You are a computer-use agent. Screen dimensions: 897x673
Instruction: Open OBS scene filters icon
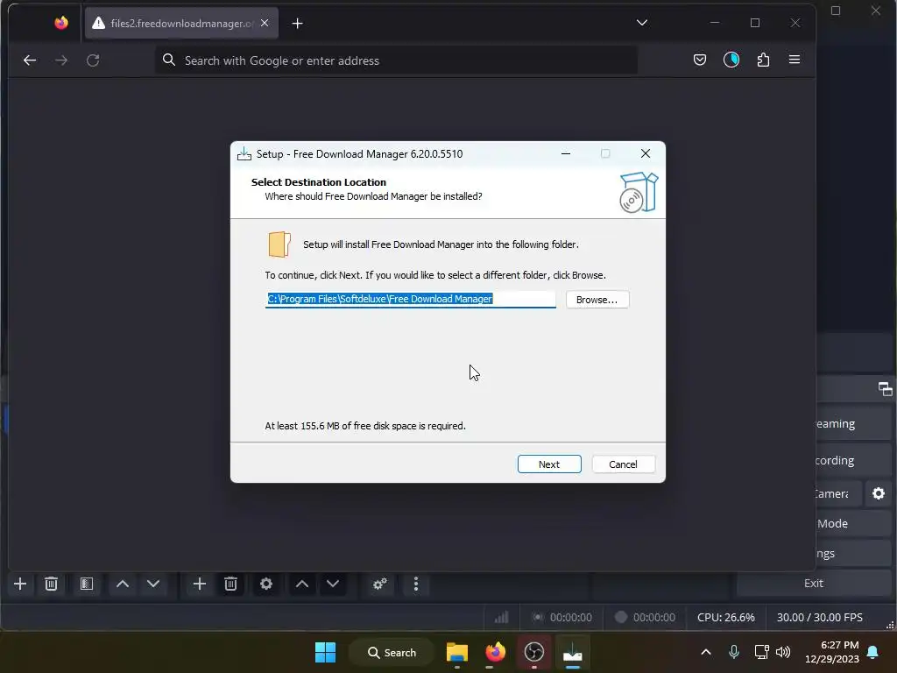coord(87,584)
